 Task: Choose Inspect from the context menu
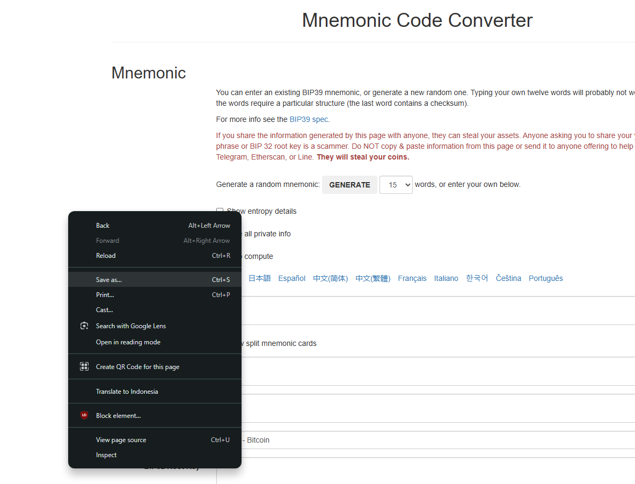(155, 455)
